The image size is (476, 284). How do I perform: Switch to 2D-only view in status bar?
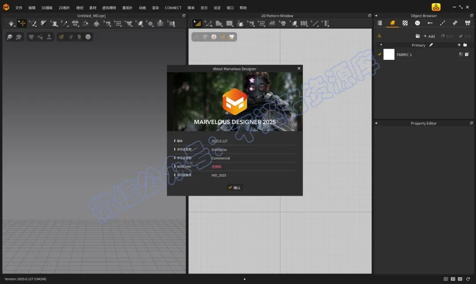(460, 279)
